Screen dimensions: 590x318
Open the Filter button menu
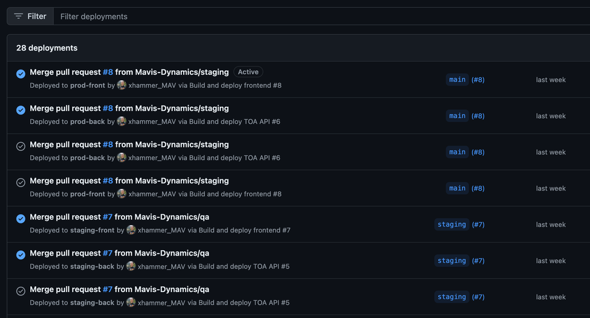click(30, 16)
